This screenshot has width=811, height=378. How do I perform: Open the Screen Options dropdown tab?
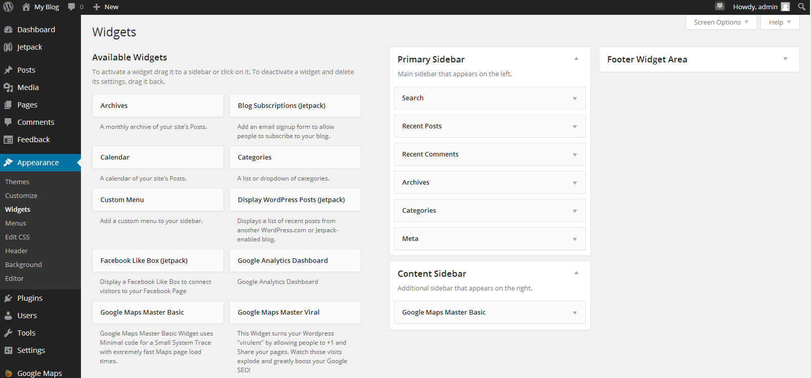click(x=721, y=22)
